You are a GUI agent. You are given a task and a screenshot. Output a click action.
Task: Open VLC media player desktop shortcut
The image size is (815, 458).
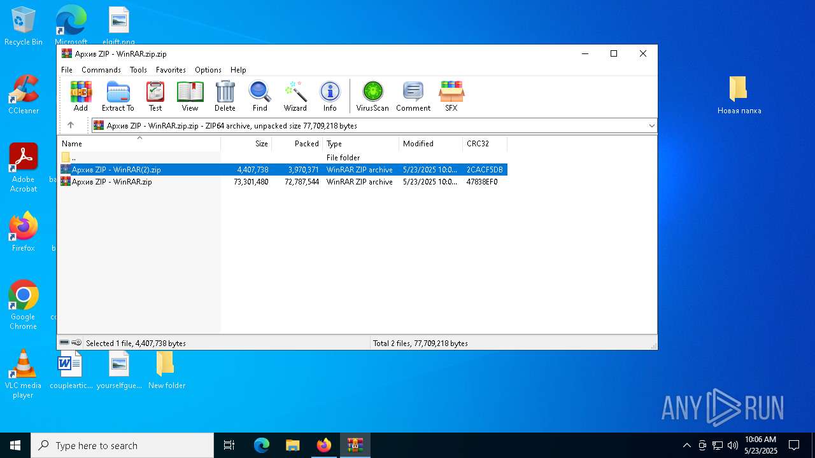tap(24, 374)
